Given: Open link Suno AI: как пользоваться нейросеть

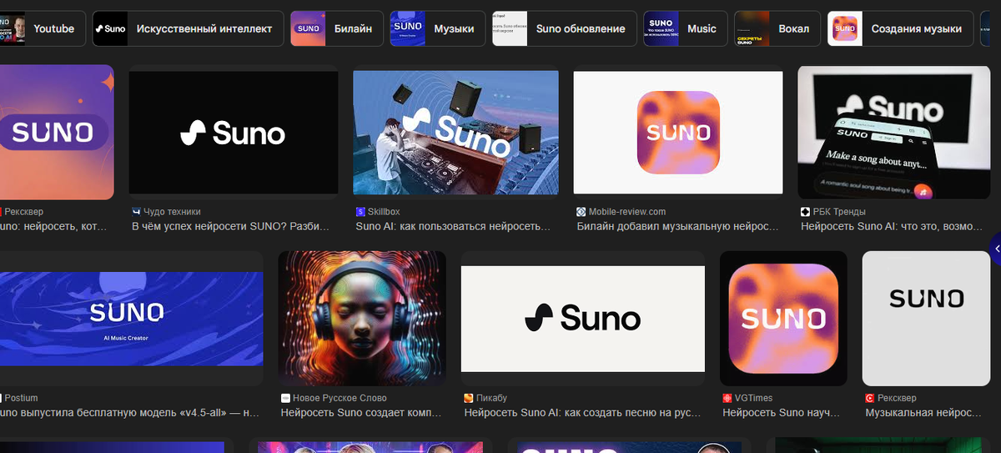Looking at the screenshot, I should [x=454, y=226].
